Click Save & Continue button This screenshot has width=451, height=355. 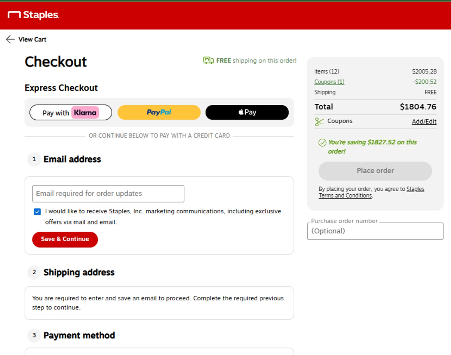point(65,239)
